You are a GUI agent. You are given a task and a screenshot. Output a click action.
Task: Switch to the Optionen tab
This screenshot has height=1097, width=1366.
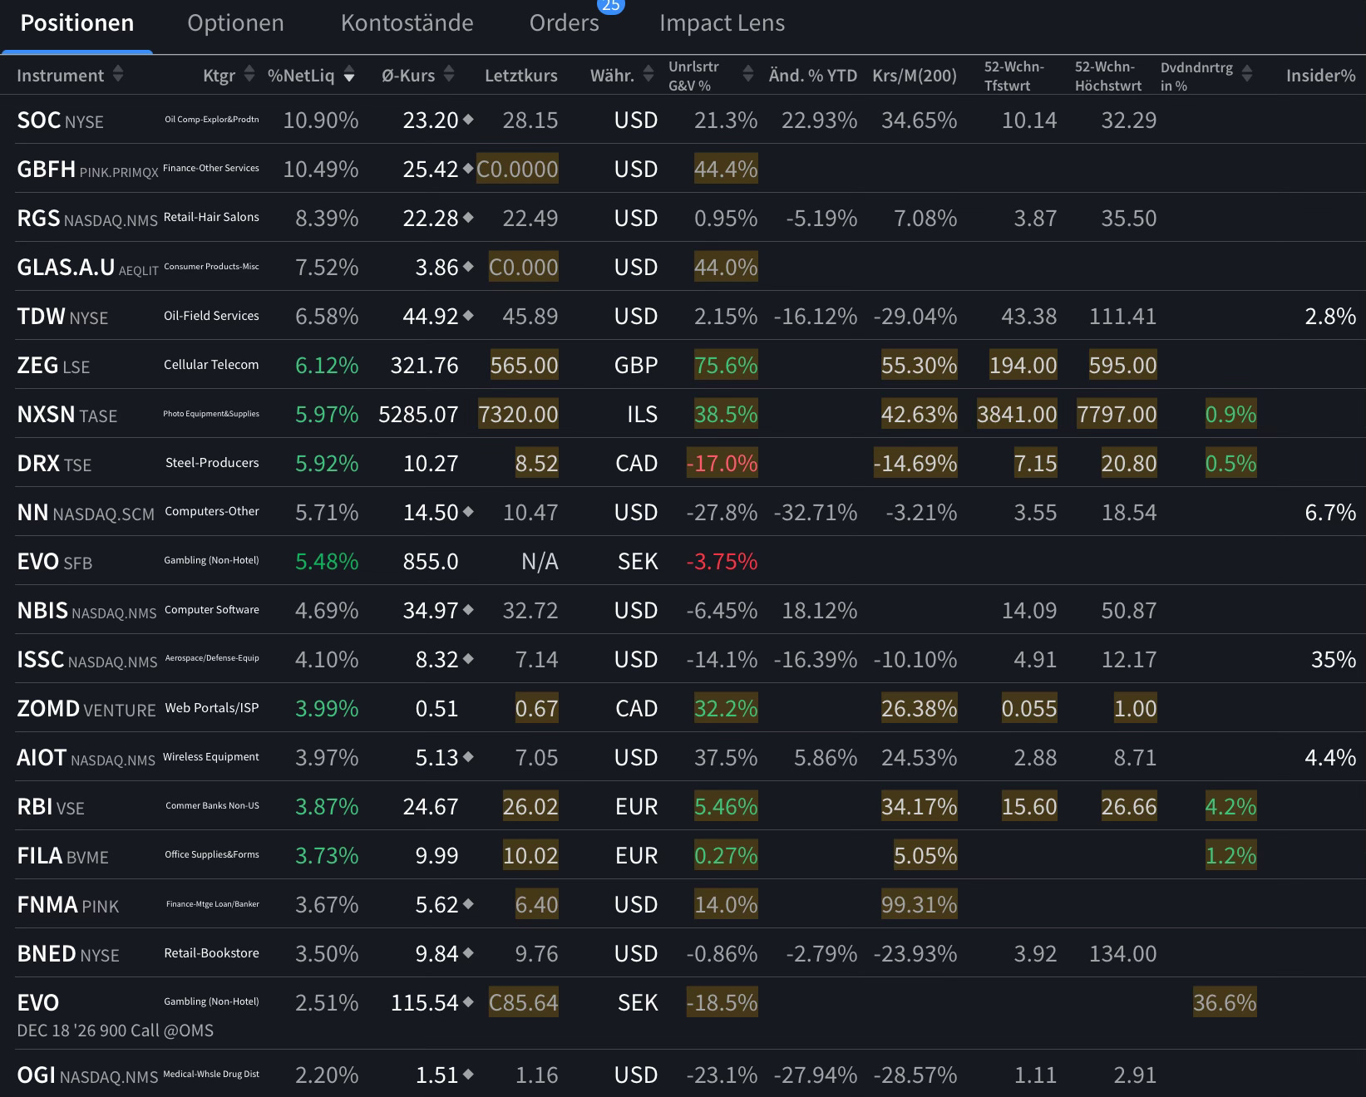(x=235, y=23)
